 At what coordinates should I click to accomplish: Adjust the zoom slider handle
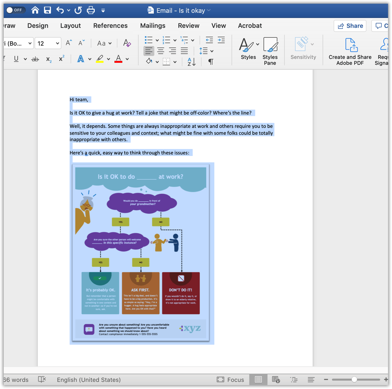click(354, 380)
